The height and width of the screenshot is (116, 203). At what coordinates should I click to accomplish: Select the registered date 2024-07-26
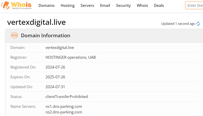[55, 67]
